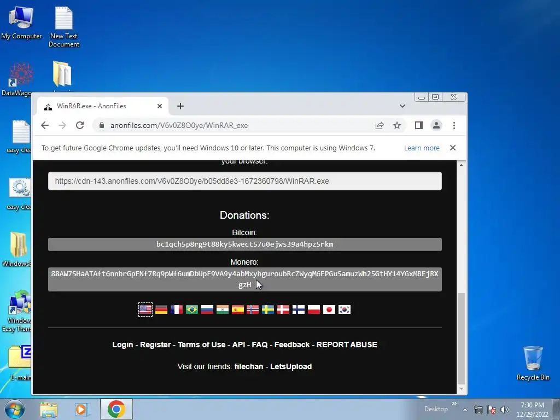
Task: Open the Chrome profile avatar
Action: point(436,125)
